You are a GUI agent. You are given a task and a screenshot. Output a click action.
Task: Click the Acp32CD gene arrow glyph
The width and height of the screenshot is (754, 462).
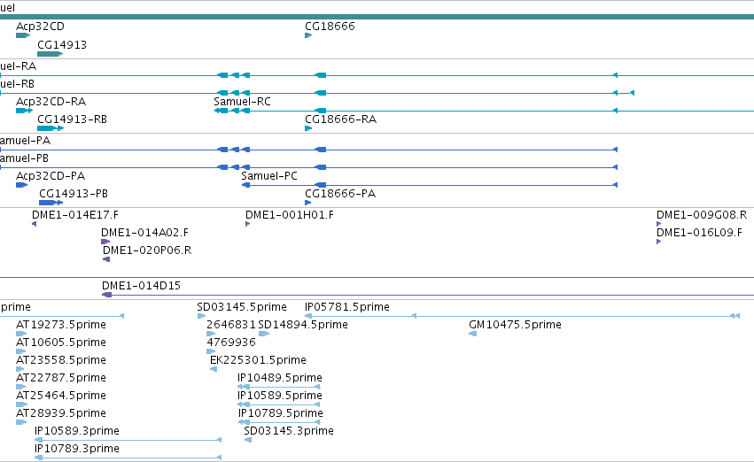point(23,35)
